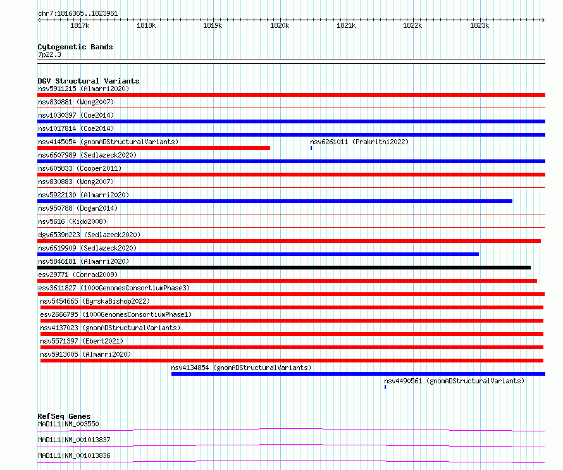Click the nsv6261011 (Prakrithi2022) label

point(359,142)
